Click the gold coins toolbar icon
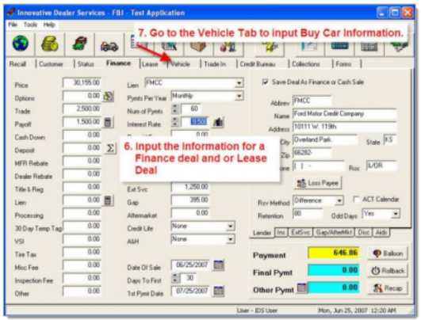The width and height of the screenshot is (421, 320). (x=50, y=44)
